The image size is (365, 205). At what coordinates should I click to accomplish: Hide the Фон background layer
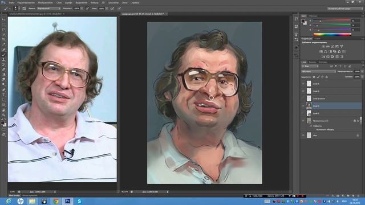click(x=303, y=136)
